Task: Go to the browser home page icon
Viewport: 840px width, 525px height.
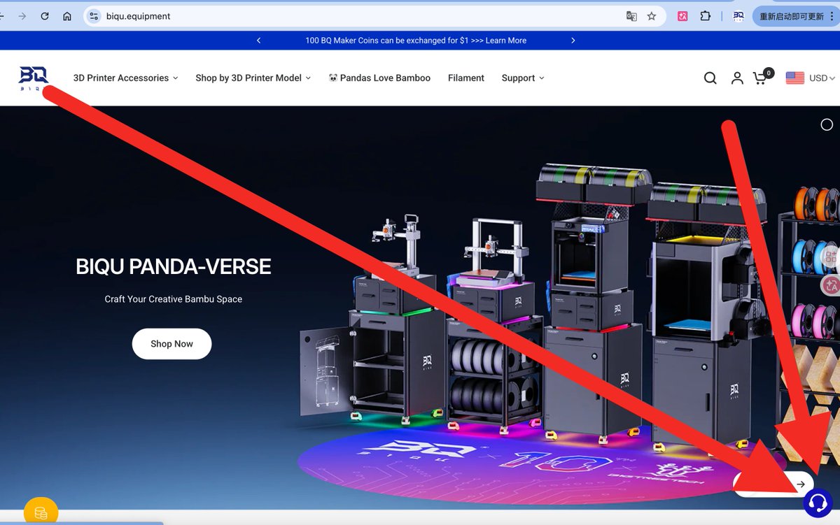Action: 67,16
